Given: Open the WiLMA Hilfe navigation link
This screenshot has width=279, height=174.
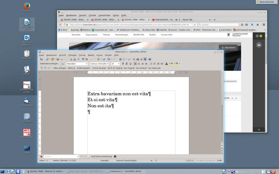Looking at the screenshot, I should 139,35.
